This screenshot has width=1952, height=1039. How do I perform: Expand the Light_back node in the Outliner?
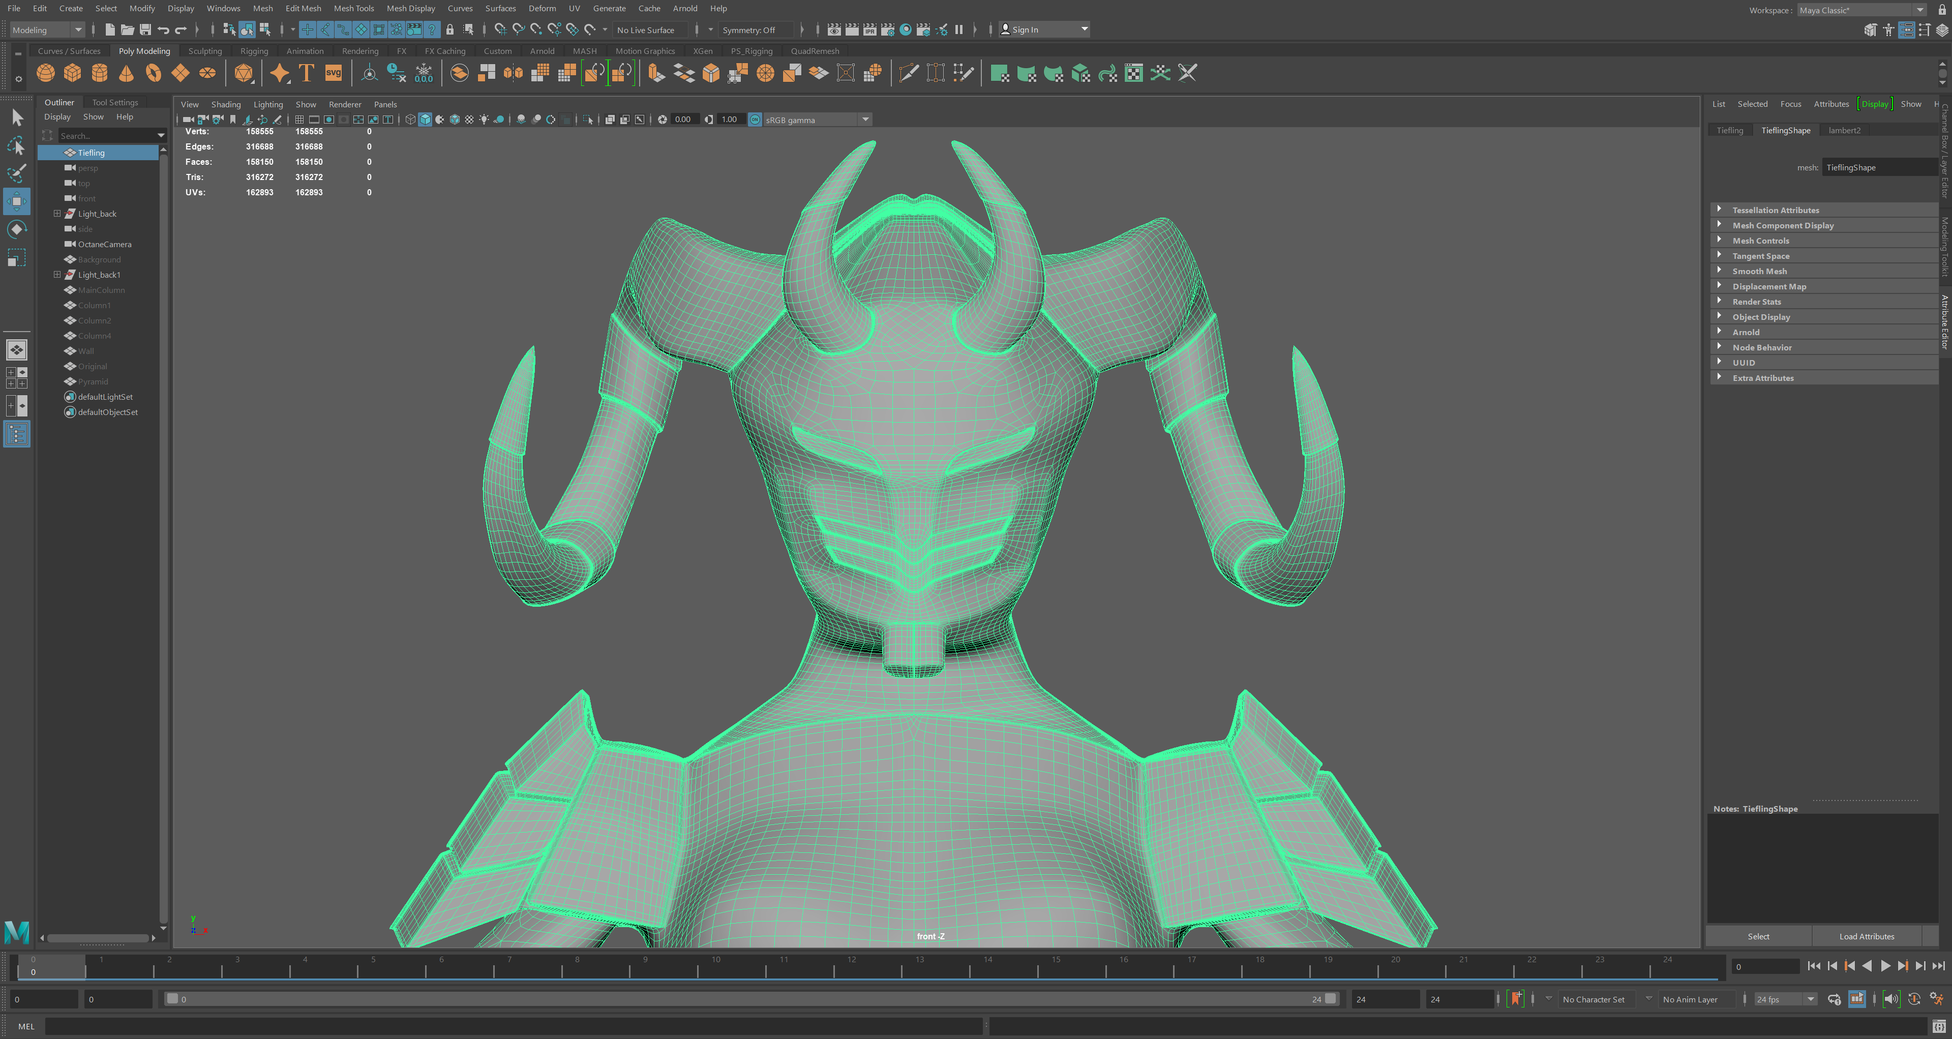pyautogui.click(x=57, y=214)
